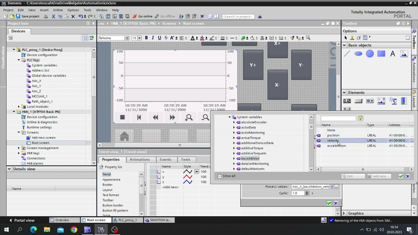Toggle Bold text formatting

(146, 38)
